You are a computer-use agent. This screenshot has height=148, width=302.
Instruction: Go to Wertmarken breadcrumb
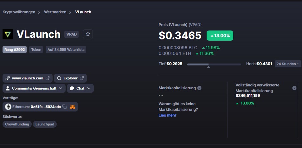pos(55,12)
